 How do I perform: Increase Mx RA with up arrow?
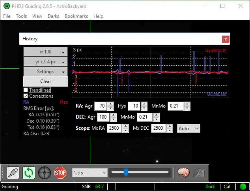point(125,126)
